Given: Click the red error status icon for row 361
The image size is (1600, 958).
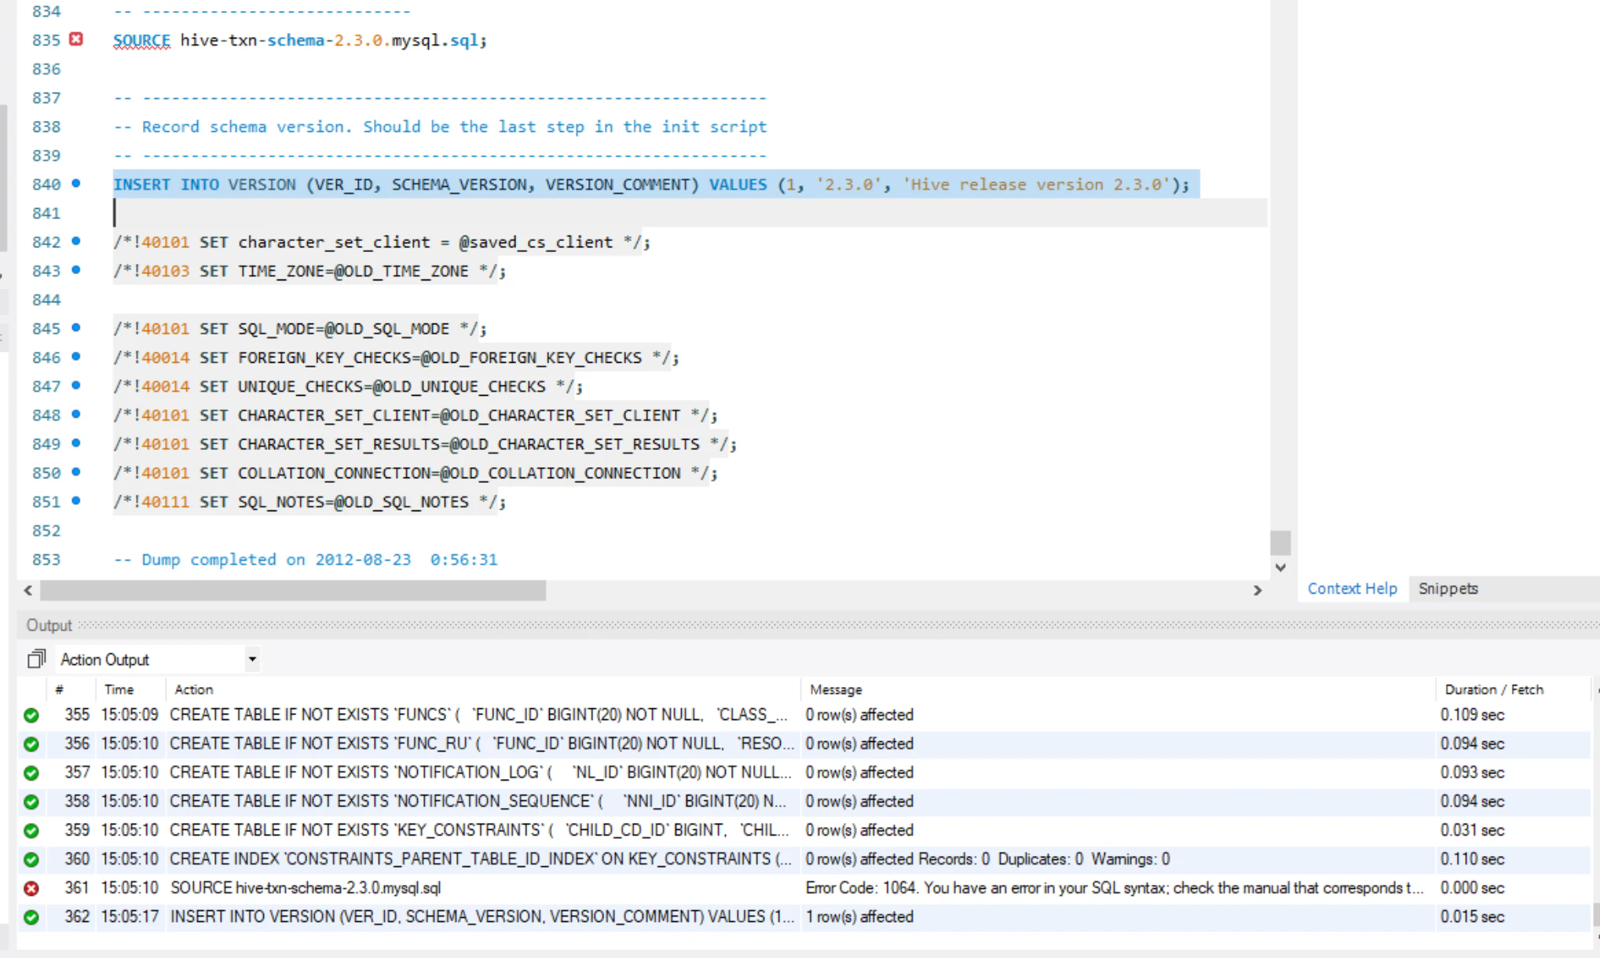Looking at the screenshot, I should pos(31,888).
